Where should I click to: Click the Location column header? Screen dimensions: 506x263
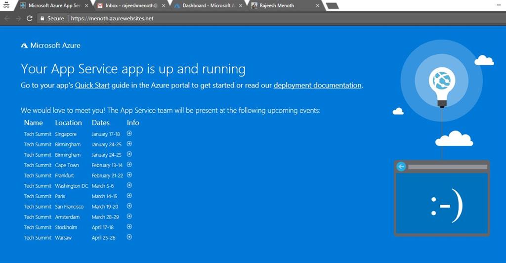click(68, 123)
